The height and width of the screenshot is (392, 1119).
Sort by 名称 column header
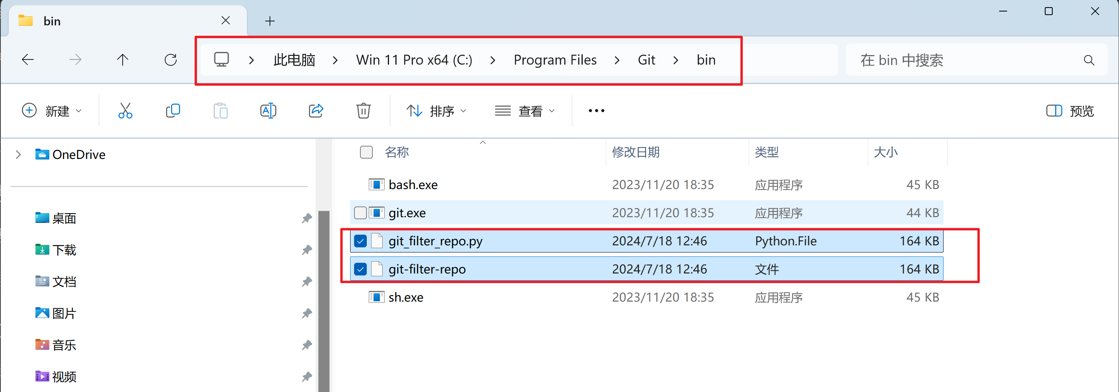point(397,152)
